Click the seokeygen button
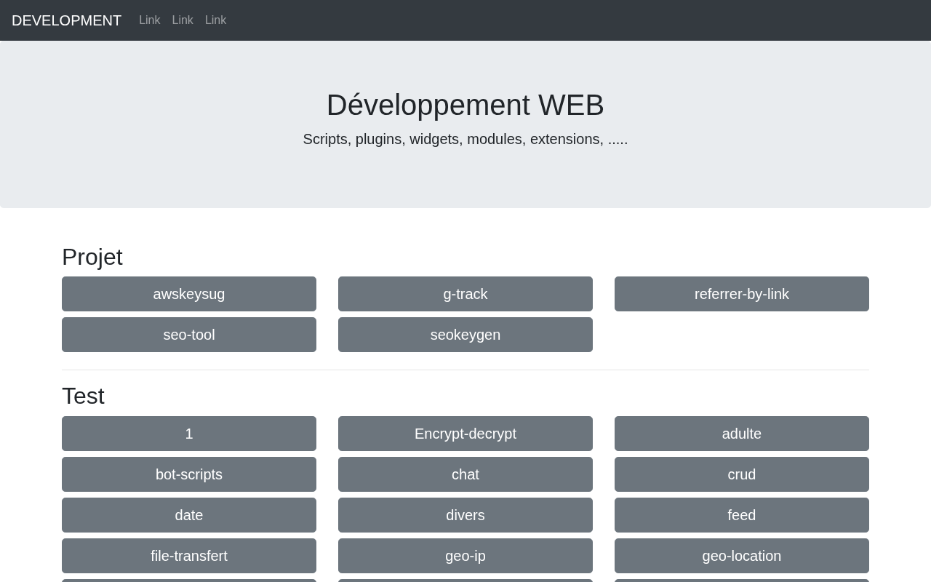 click(x=465, y=335)
